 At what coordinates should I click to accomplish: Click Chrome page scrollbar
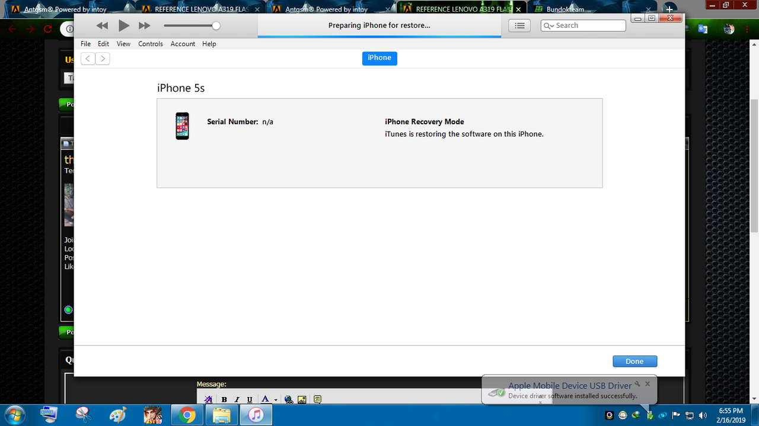754,166
